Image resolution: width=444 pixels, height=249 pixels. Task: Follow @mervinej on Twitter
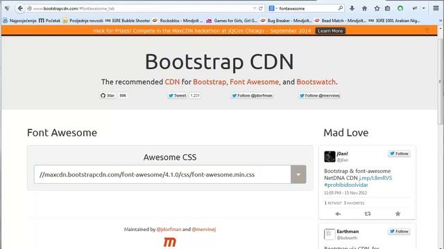(x=320, y=95)
